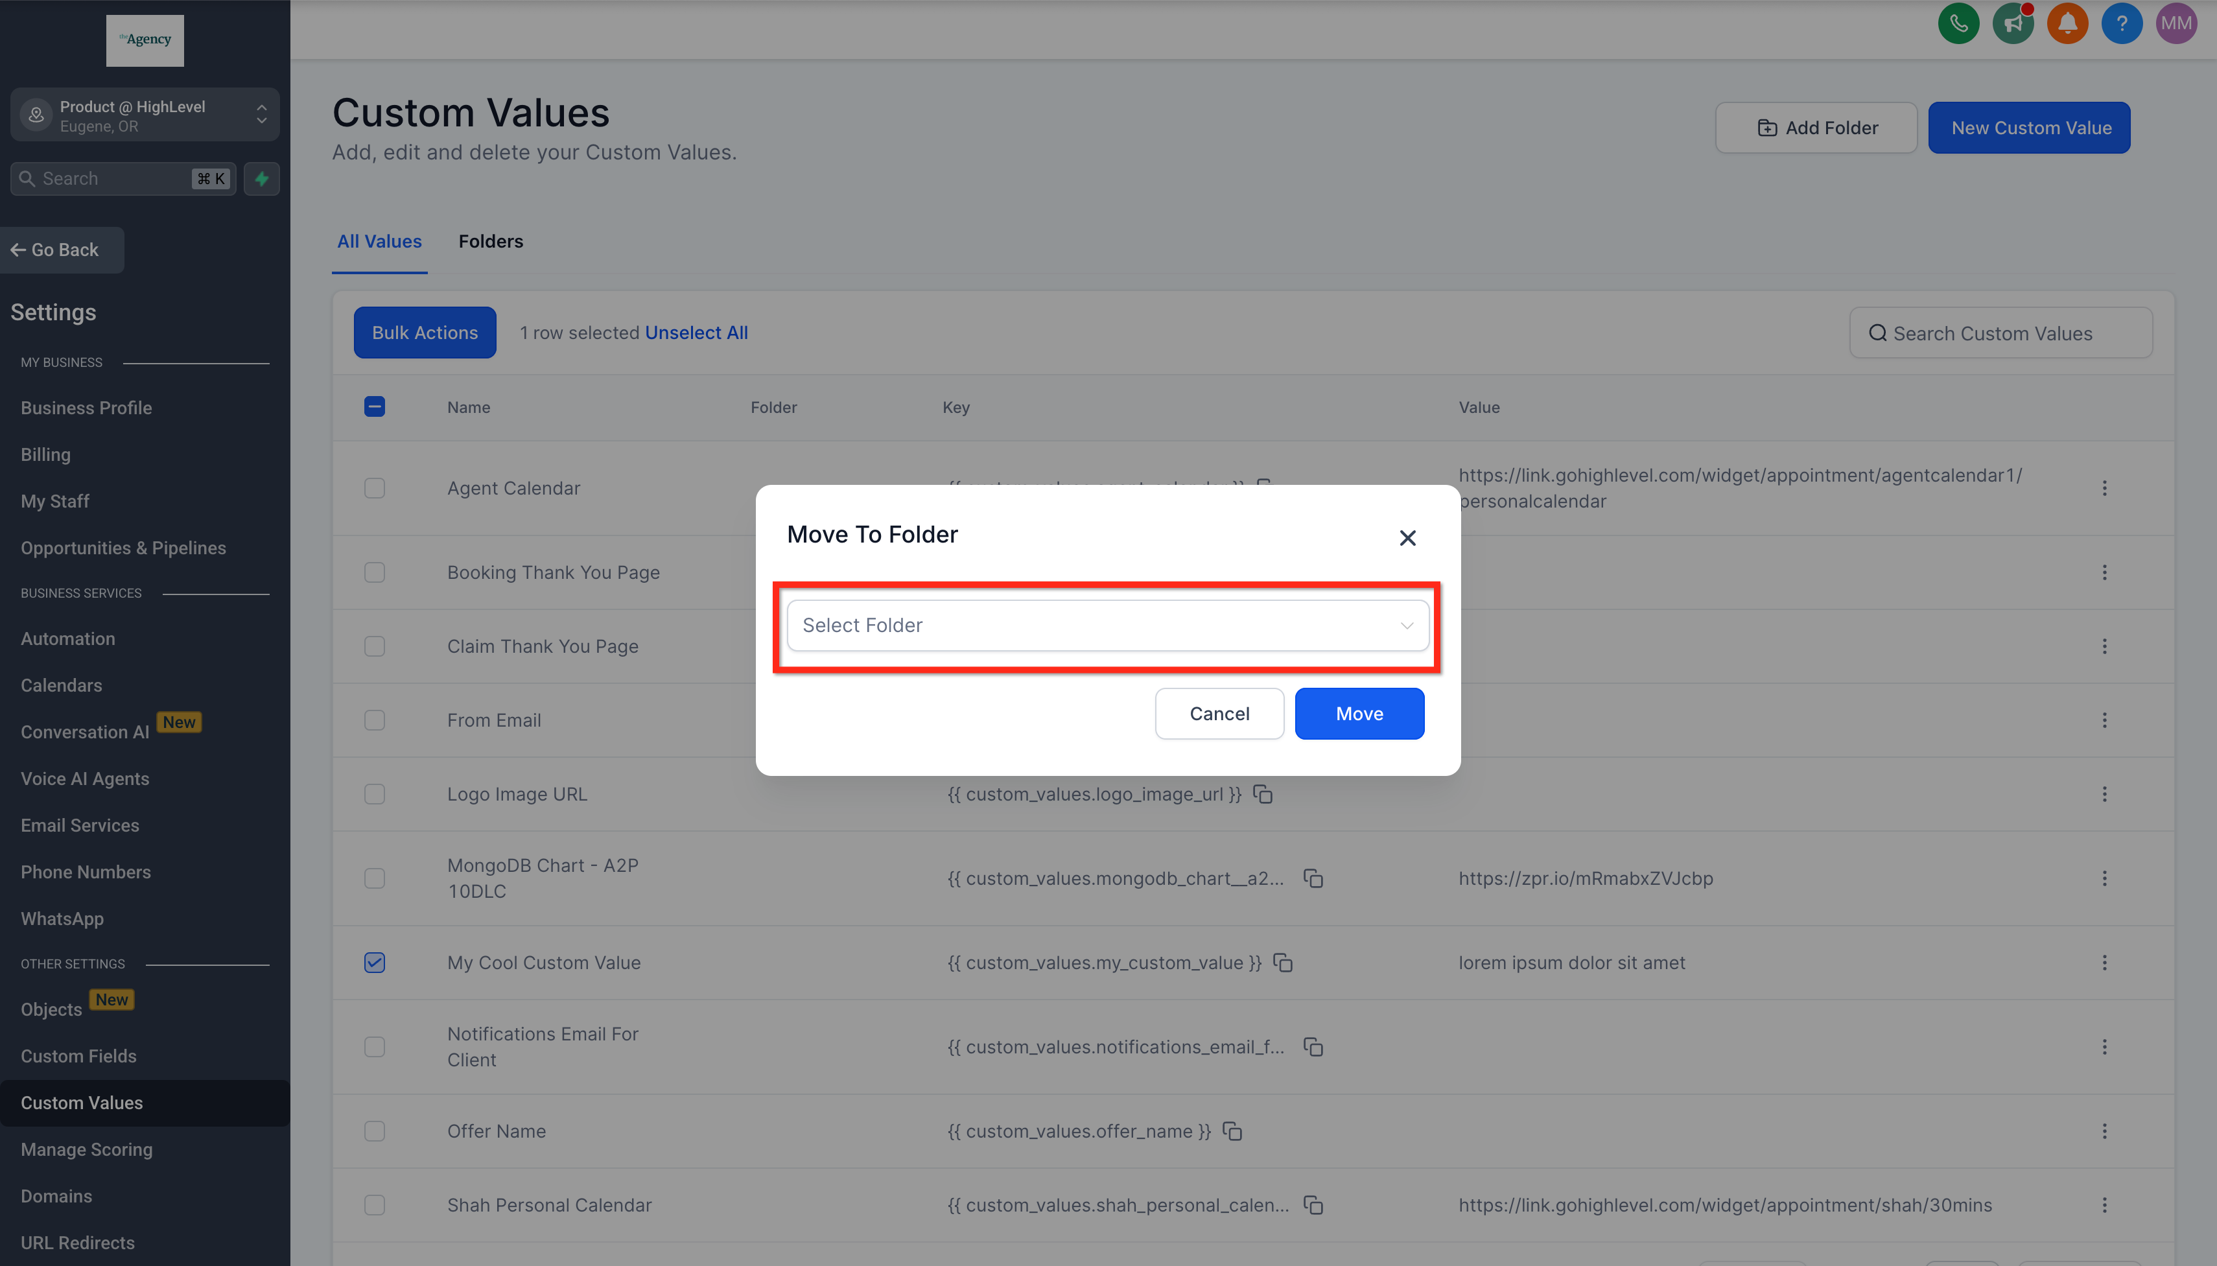The image size is (2217, 1266).
Task: Click the blue Move button
Action: coord(1358,713)
